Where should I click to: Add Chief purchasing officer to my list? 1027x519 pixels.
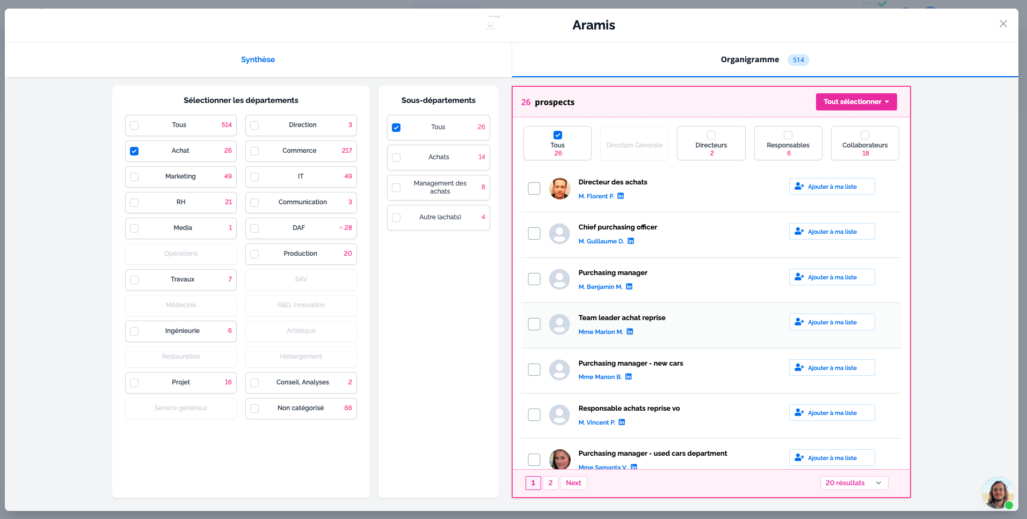pyautogui.click(x=832, y=232)
